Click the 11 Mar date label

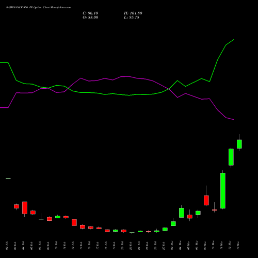(221, 246)
